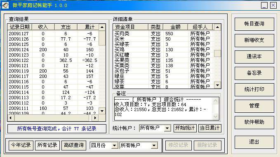Select the 20091122 record row
The width and height of the screenshot is (280, 157).
click(53, 60)
